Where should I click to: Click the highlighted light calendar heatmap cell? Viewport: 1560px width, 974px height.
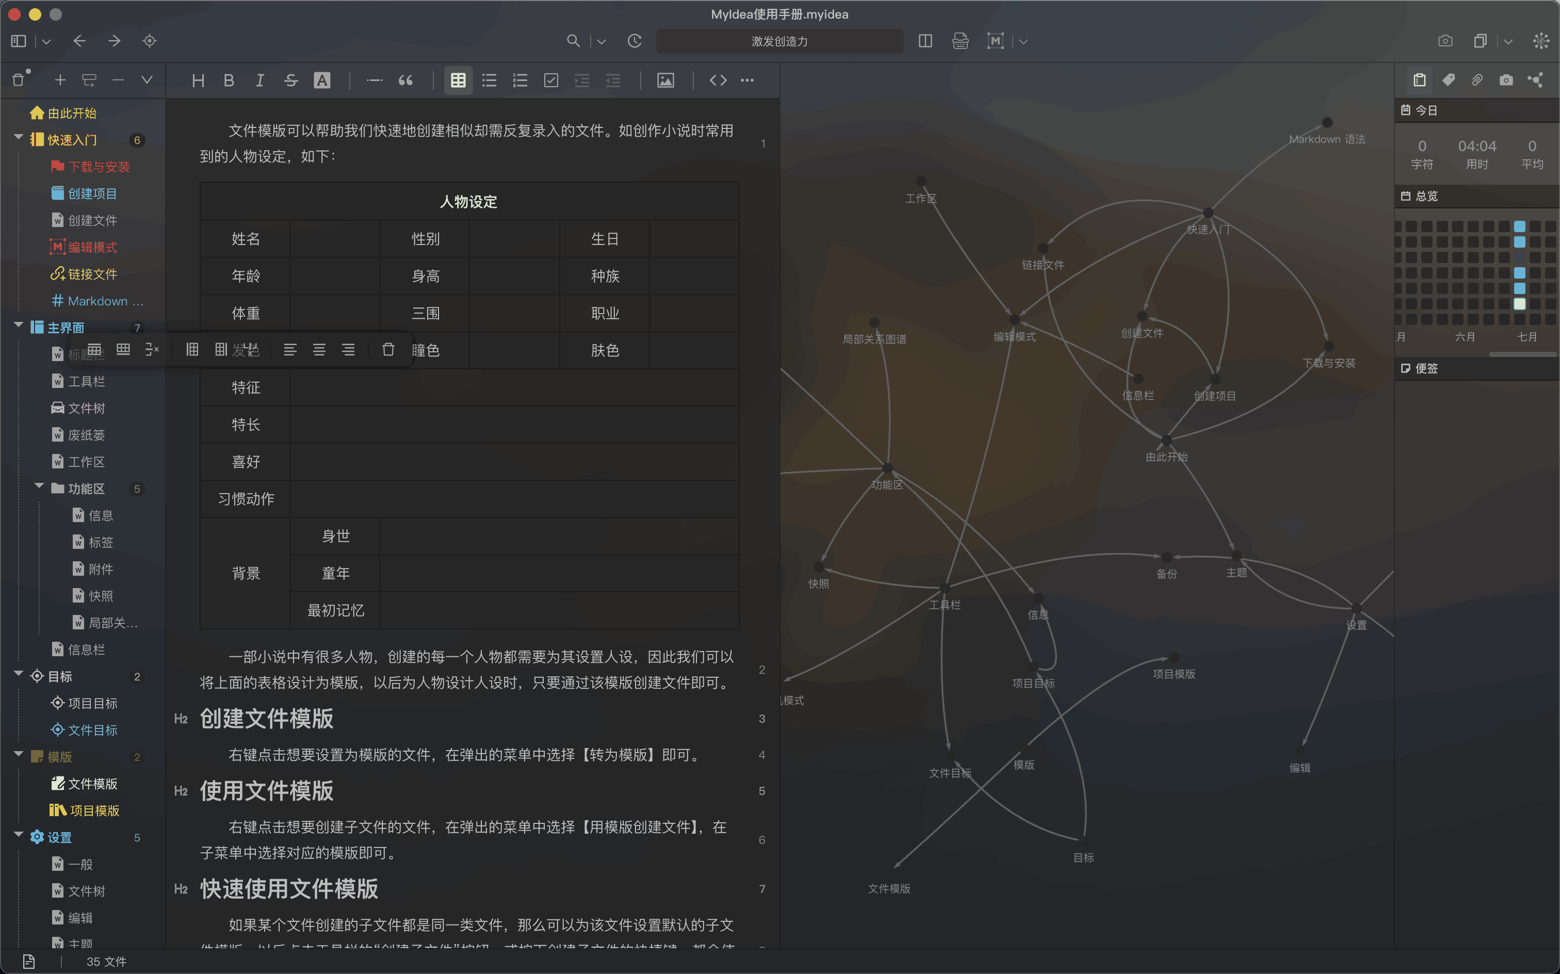[1519, 303]
